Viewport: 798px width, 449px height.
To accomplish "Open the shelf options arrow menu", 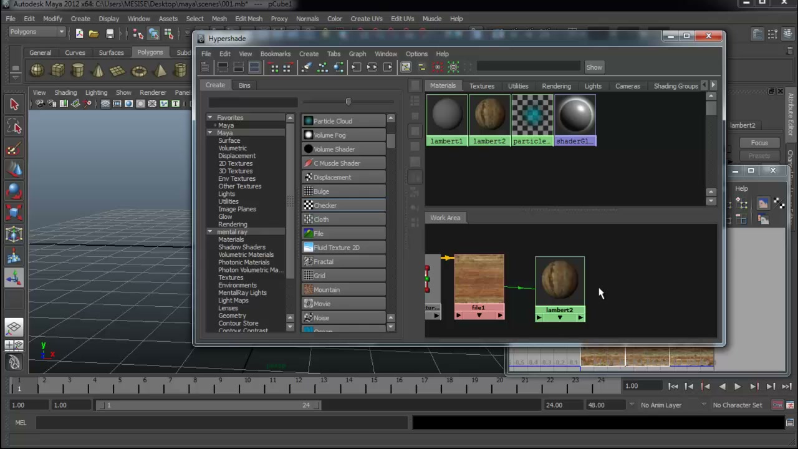I will pyautogui.click(x=16, y=78).
